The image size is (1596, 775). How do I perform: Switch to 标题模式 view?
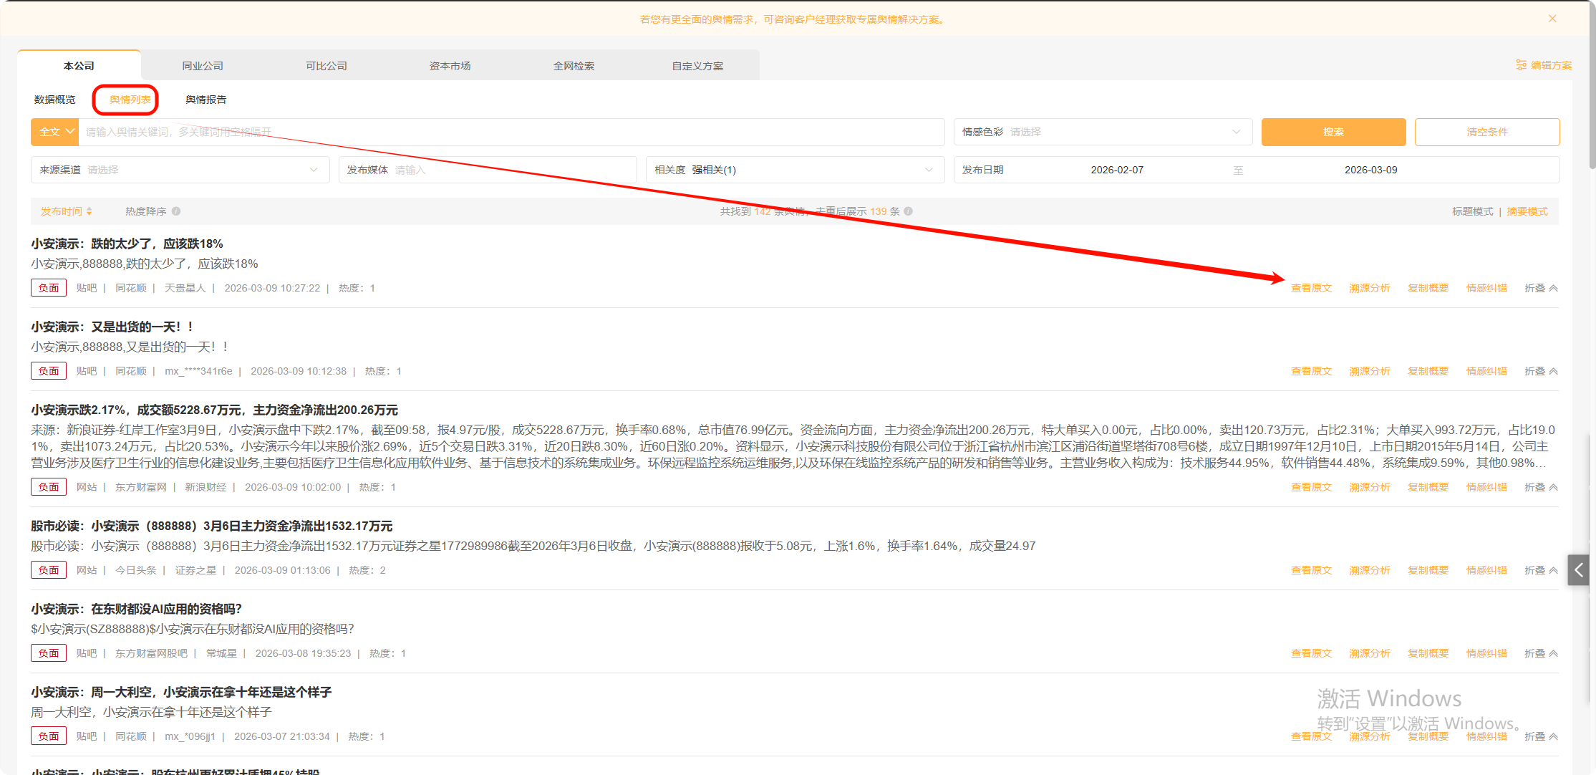coord(1472,211)
